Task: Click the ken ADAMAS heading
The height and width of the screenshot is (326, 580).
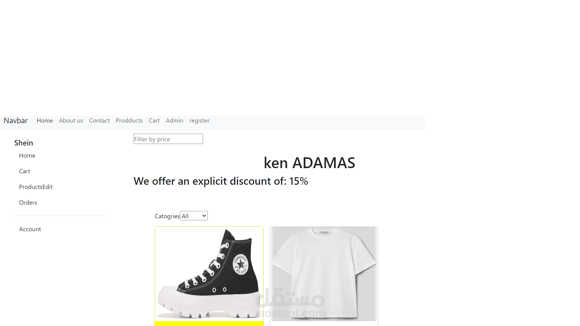Action: coord(309,163)
